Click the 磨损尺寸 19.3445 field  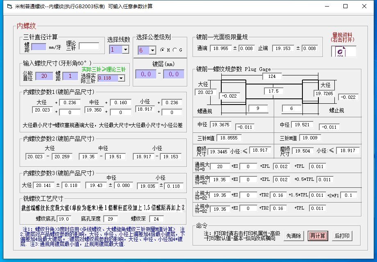219,152
